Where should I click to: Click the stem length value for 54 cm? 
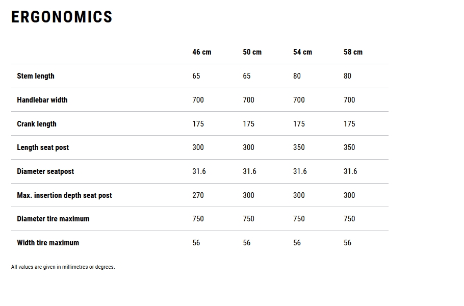pyautogui.click(x=297, y=76)
